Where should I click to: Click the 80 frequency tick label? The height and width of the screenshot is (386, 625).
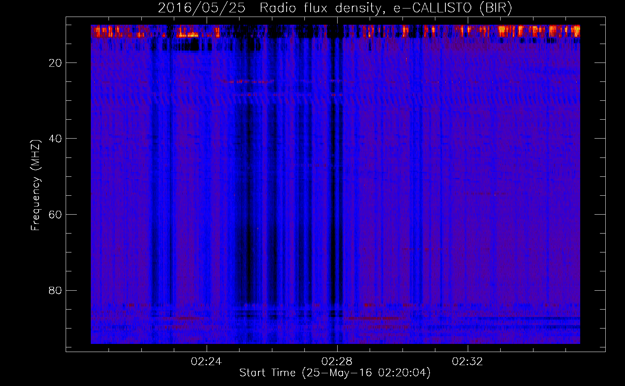pyautogui.click(x=55, y=290)
